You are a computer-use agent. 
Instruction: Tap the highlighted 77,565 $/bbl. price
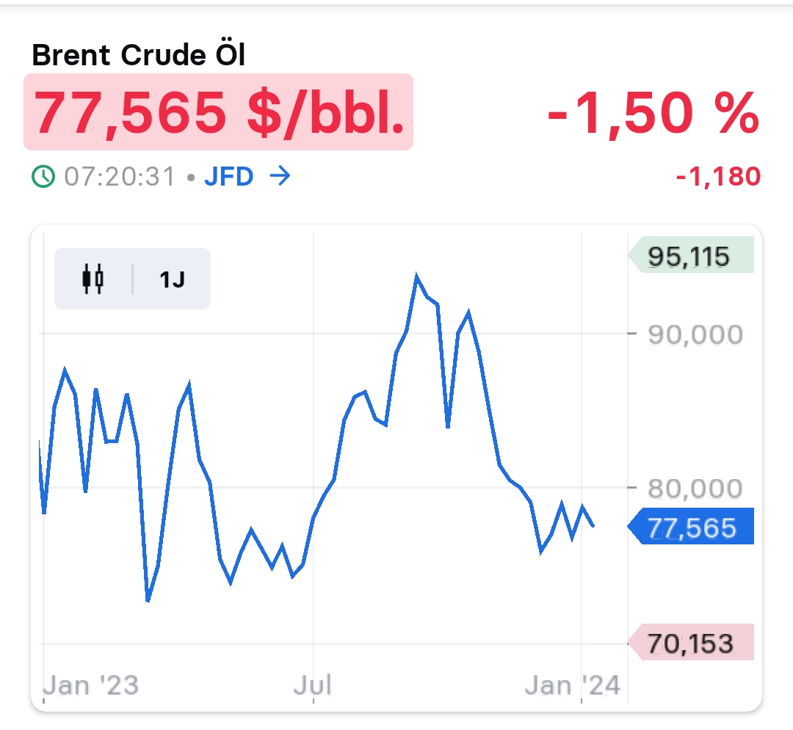[219, 112]
